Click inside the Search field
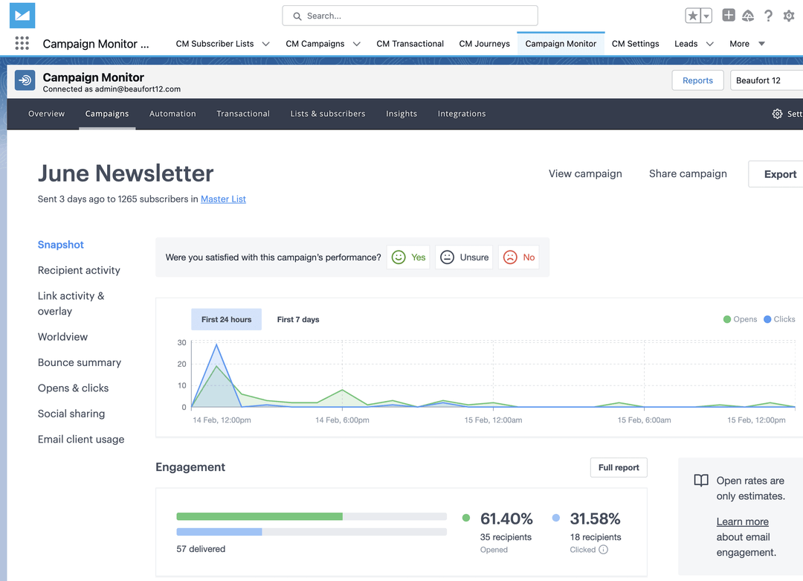This screenshot has height=581, width=803. pyautogui.click(x=410, y=15)
